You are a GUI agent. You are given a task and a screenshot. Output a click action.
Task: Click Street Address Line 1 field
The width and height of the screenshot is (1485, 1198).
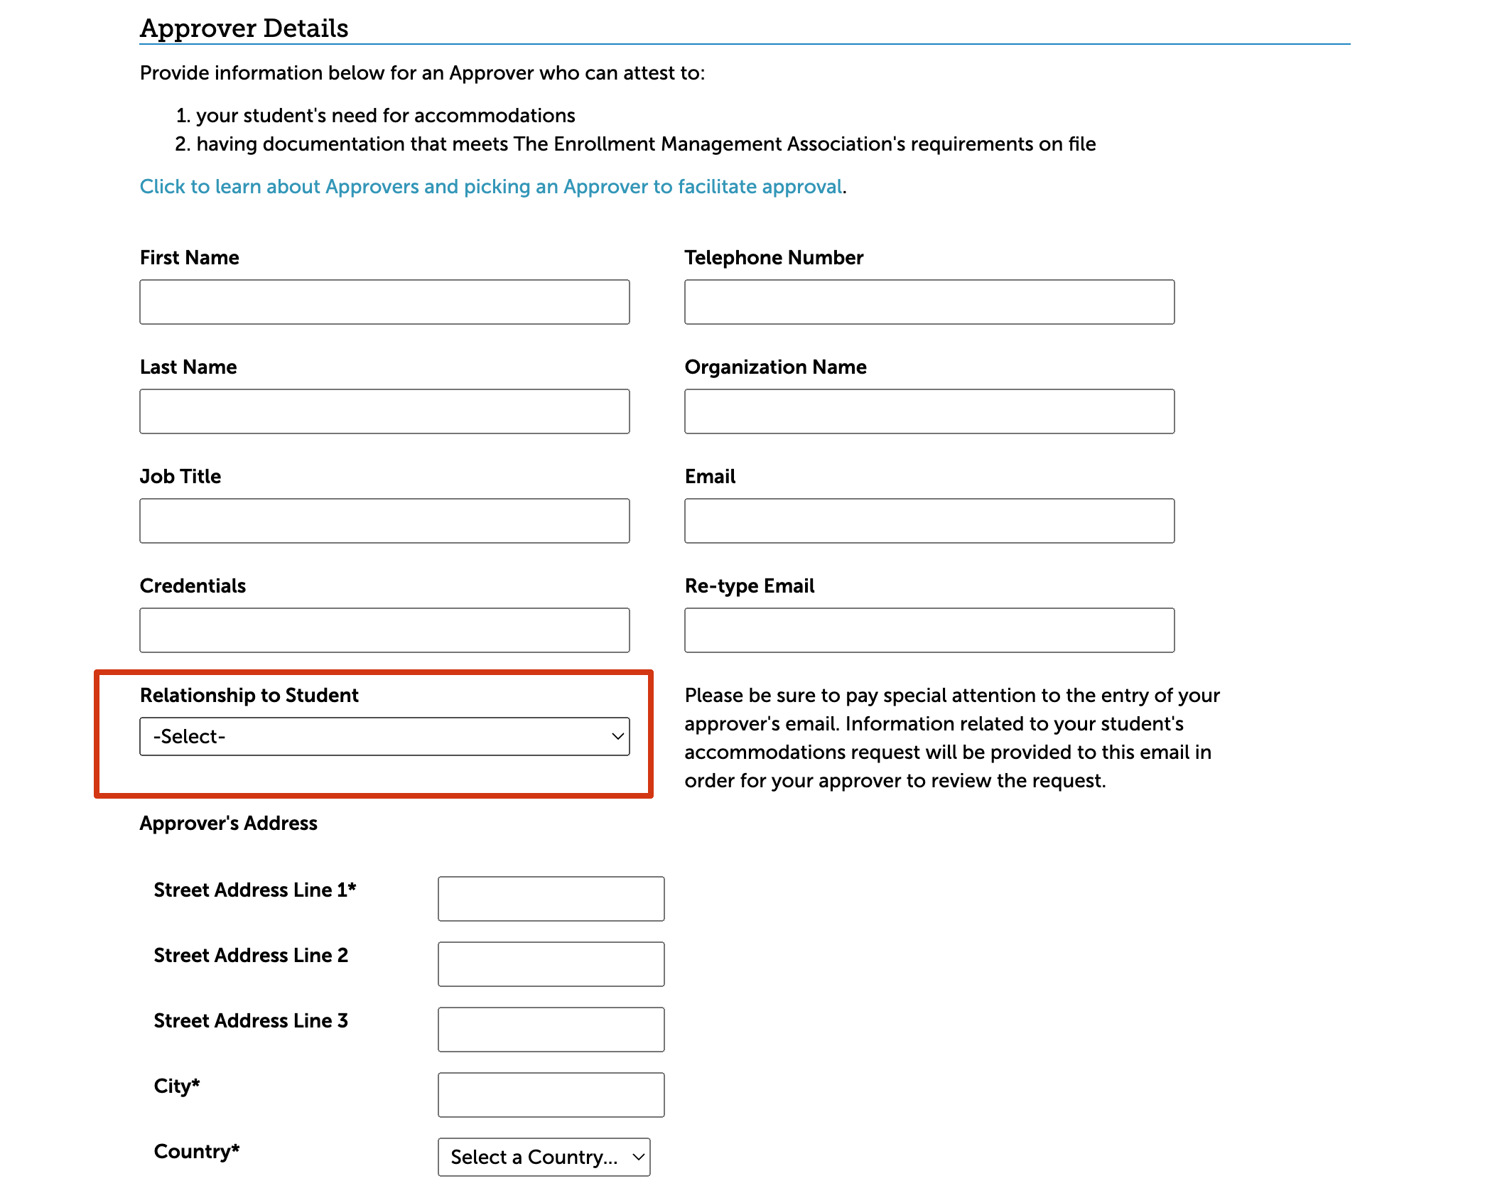click(551, 899)
